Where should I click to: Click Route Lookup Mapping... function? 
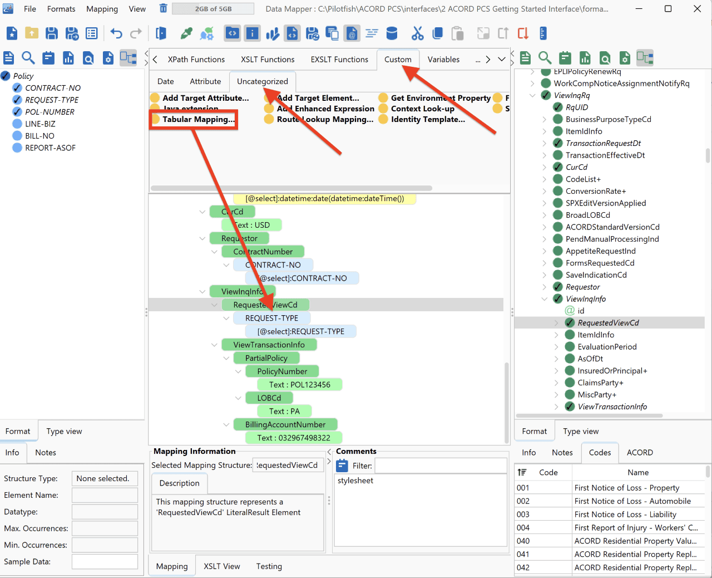click(319, 119)
